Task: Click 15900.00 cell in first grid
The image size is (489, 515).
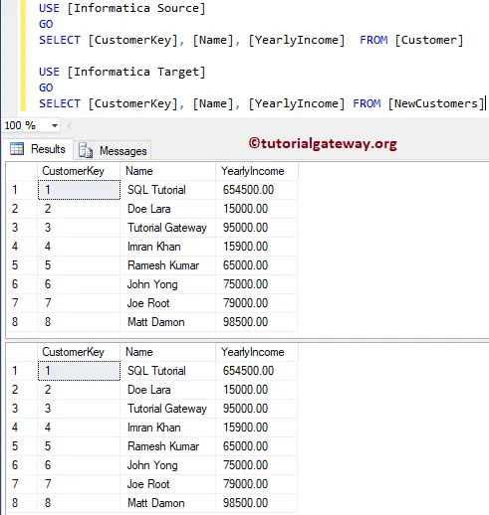Action: tap(256, 247)
